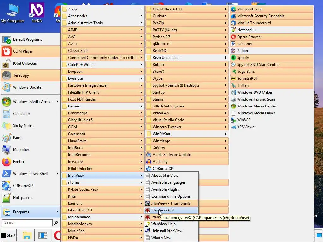
Task: Click the search magnifier button
Action: pyautogui.click(x=56, y=223)
